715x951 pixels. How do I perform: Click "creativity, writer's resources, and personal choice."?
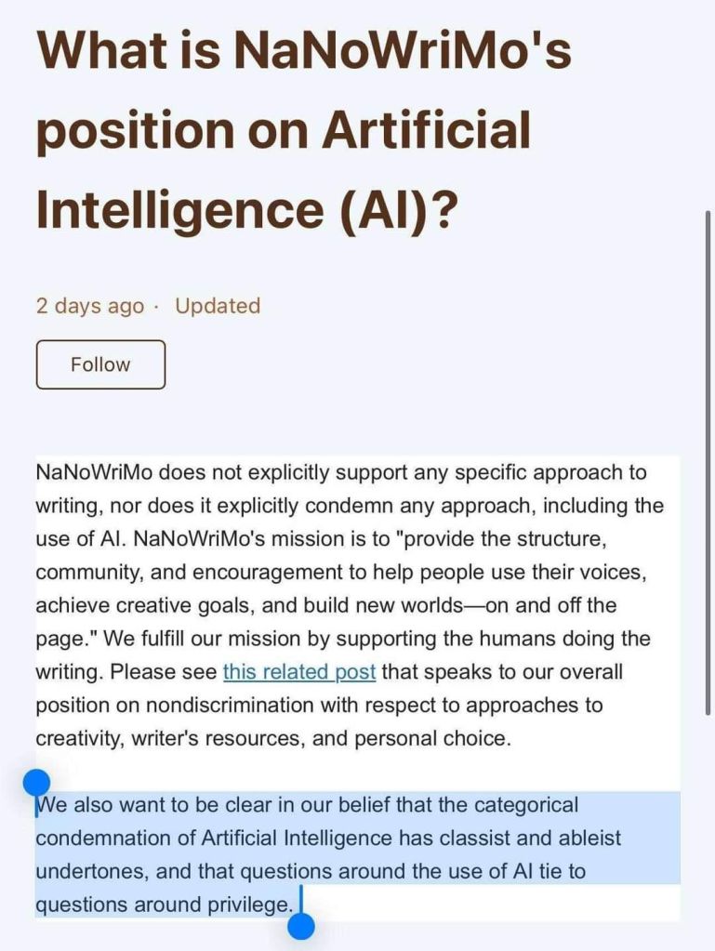click(273, 738)
